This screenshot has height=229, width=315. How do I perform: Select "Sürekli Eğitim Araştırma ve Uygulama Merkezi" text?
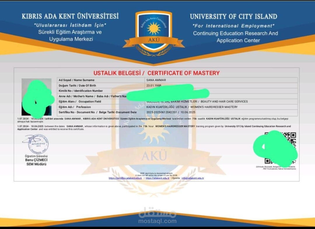point(70,35)
